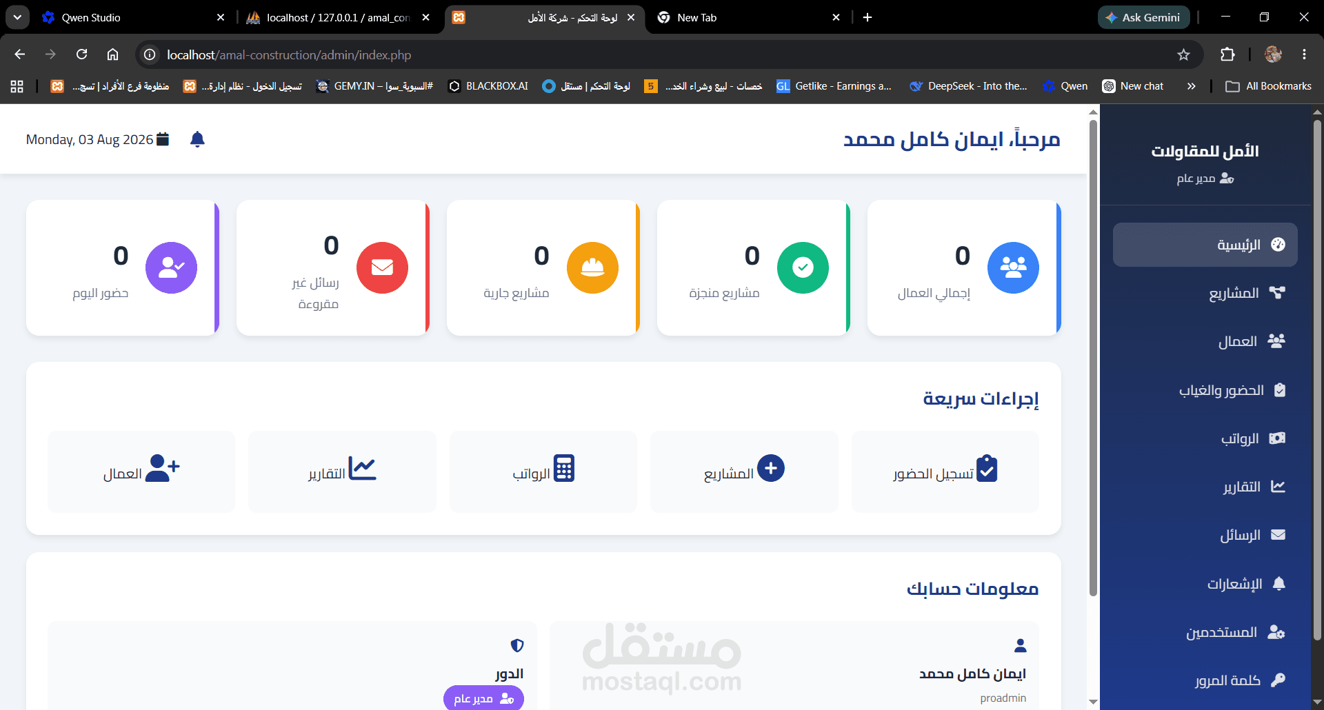
Task: Click the calendar icon beside the date
Action: coord(163,139)
